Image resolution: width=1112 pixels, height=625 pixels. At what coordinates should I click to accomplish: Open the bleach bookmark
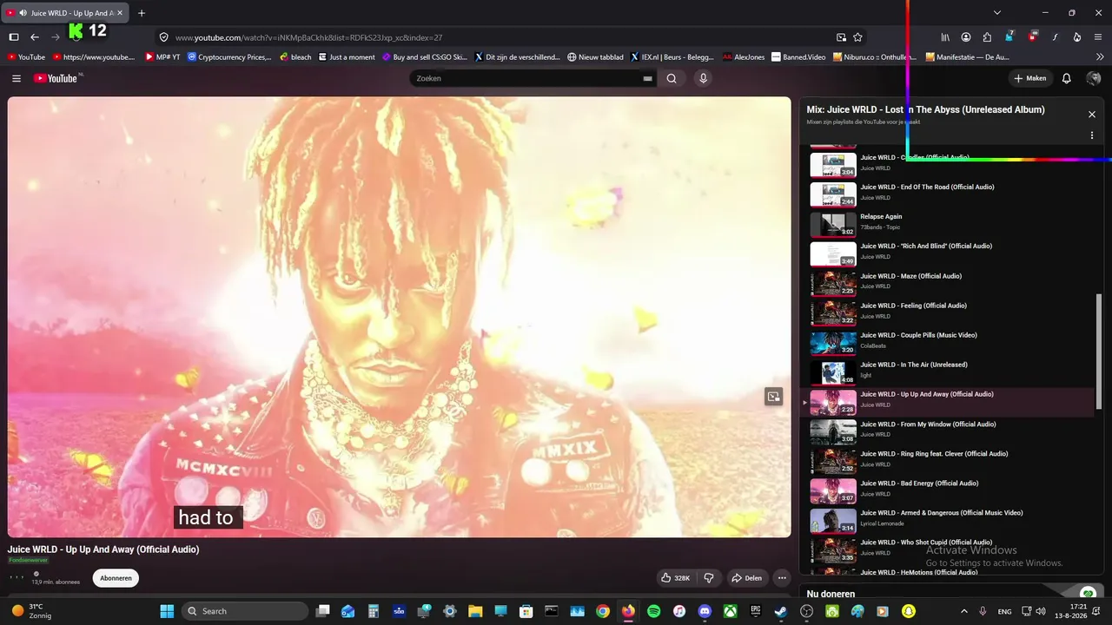[295, 57]
